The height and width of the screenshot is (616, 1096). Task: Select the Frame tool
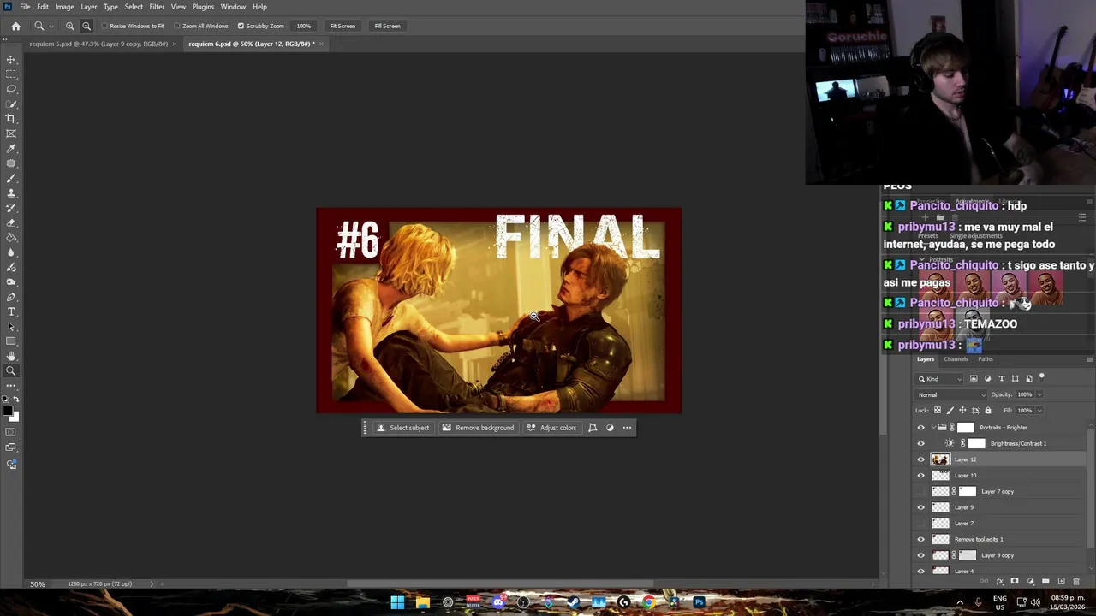click(x=11, y=133)
